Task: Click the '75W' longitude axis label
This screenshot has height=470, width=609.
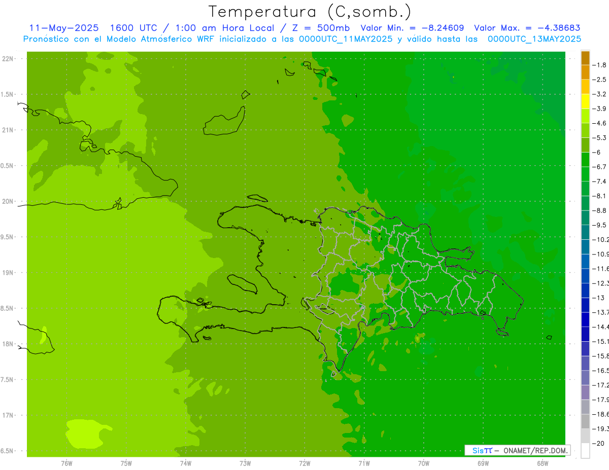Action: [x=126, y=463]
